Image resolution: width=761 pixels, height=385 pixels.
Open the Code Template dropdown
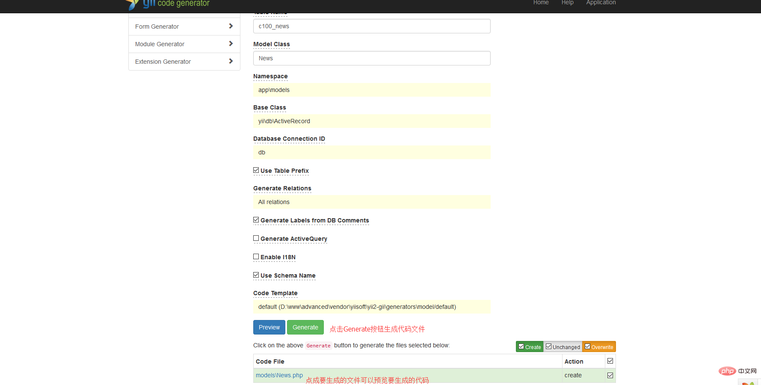(372, 307)
